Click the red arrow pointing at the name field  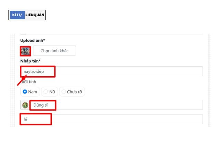[x=22, y=80]
